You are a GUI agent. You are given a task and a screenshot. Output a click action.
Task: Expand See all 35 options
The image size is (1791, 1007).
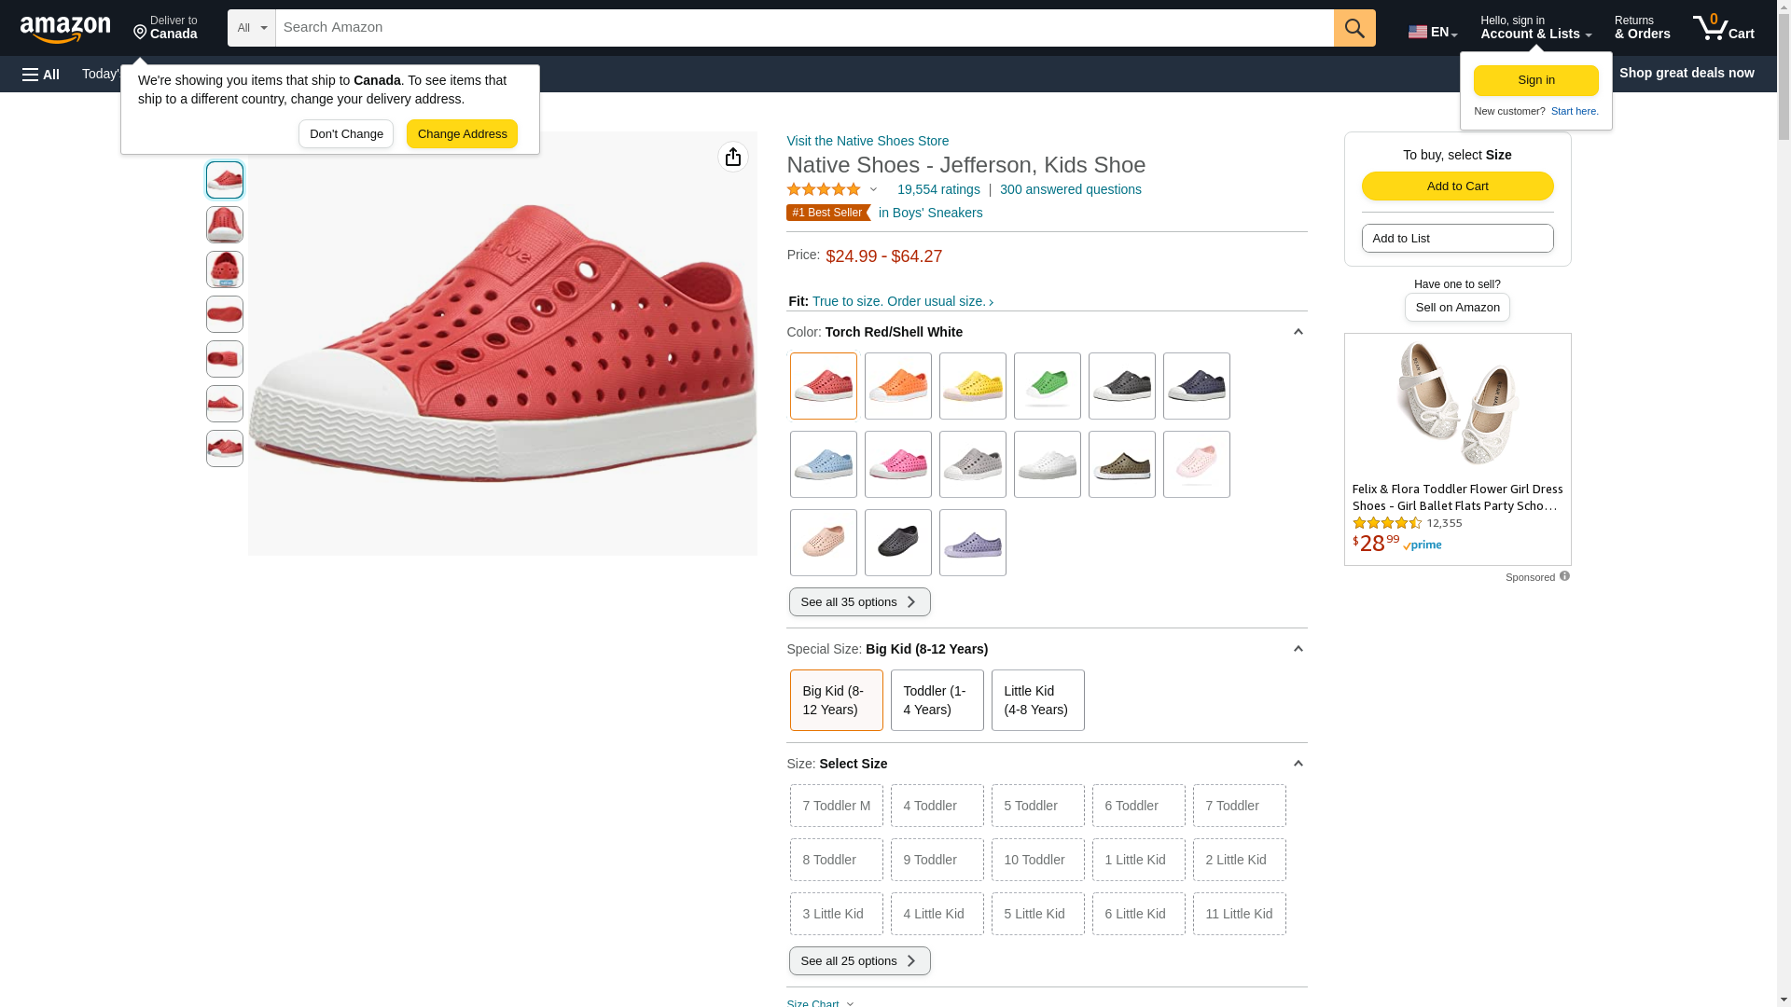(x=859, y=602)
